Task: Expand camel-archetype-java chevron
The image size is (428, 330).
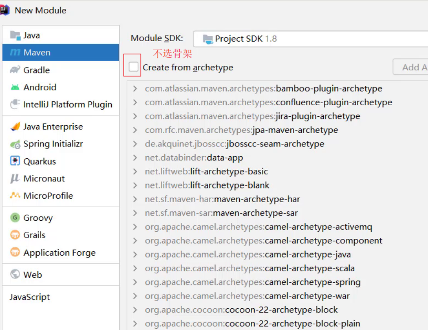Action: [135, 254]
